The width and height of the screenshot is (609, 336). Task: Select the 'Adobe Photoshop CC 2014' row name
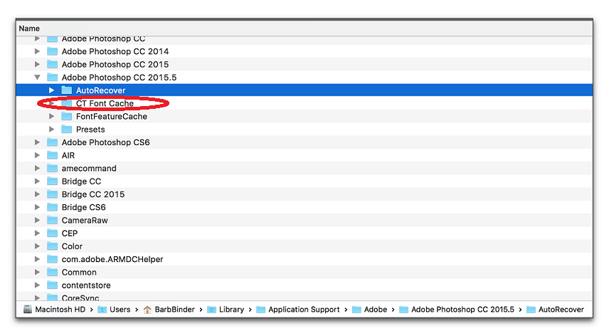coord(115,51)
